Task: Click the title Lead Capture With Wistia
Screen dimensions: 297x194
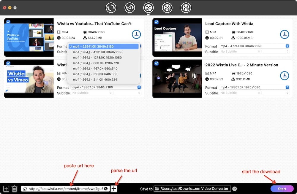Action: pos(229,24)
